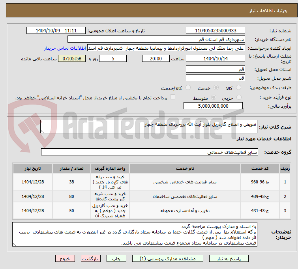
Task: Click the کد خدمت column header
Action: (260, 168)
